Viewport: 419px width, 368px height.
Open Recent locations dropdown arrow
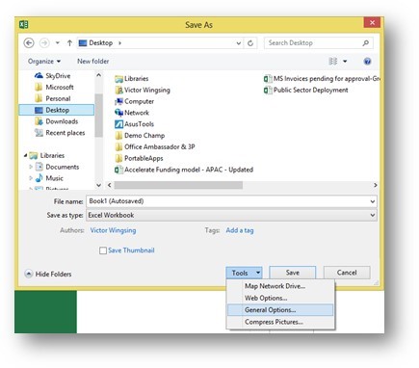click(x=58, y=42)
